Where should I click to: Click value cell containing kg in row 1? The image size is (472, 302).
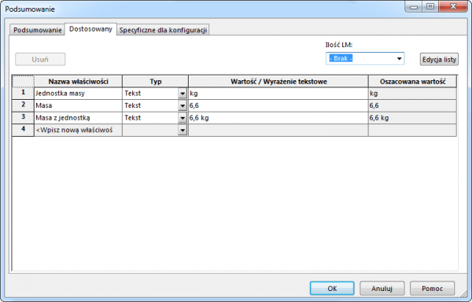(278, 94)
